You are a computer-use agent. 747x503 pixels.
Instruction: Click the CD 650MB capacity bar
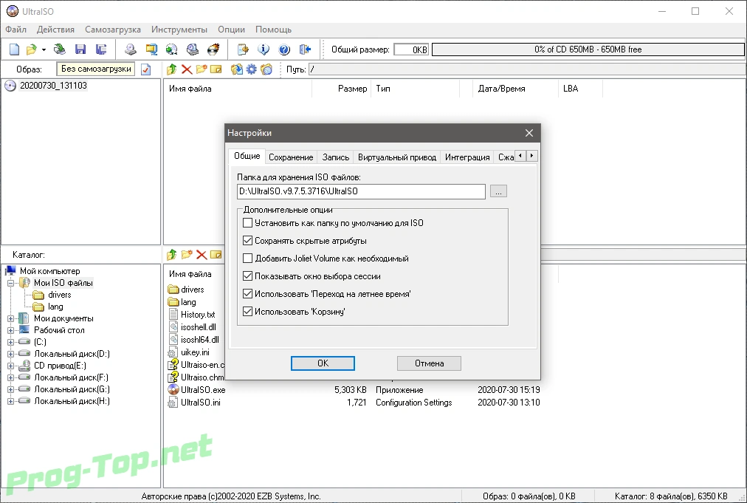click(588, 49)
